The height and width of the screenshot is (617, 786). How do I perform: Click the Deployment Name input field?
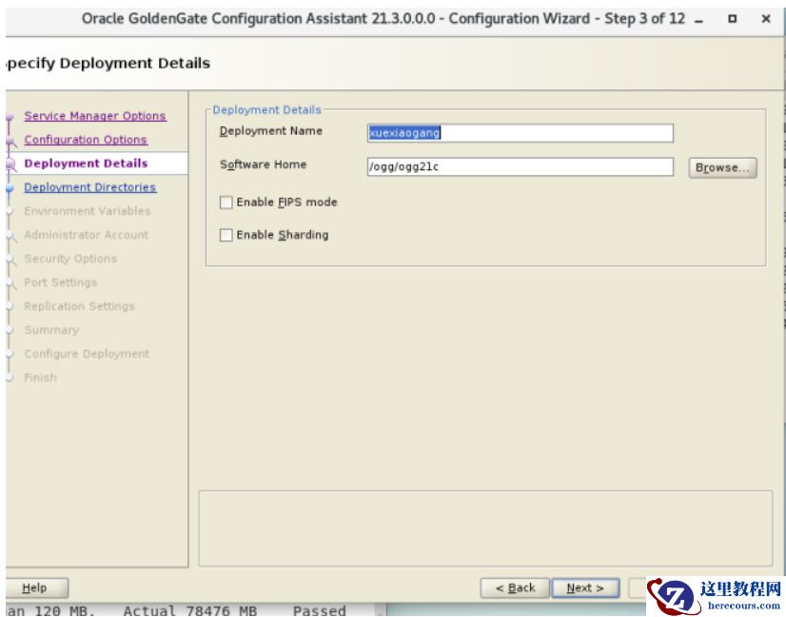(x=520, y=133)
